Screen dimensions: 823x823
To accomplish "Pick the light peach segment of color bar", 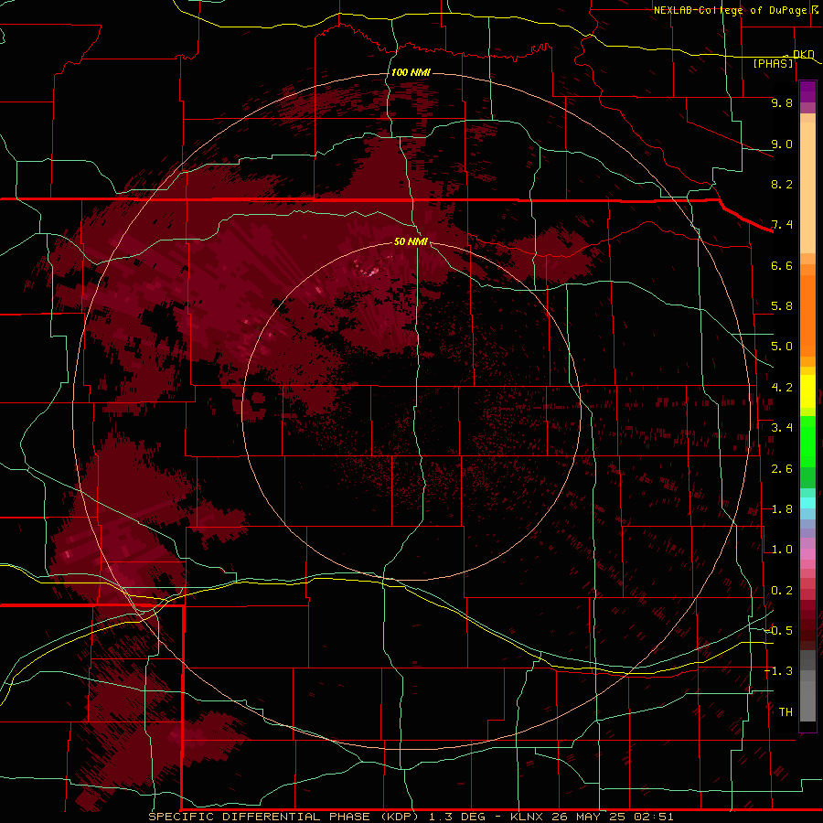I will point(807,189).
